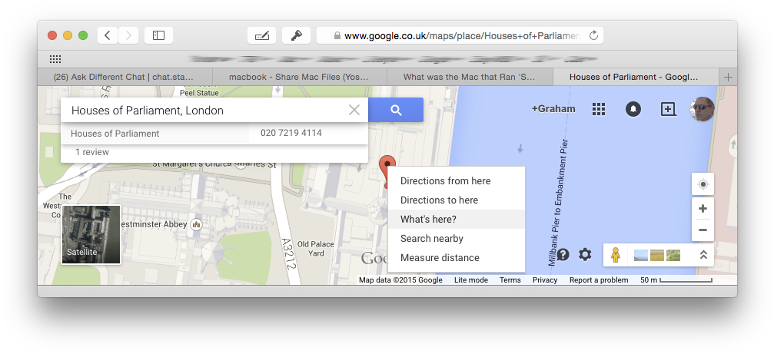Zoom out with the minus button

tap(703, 230)
